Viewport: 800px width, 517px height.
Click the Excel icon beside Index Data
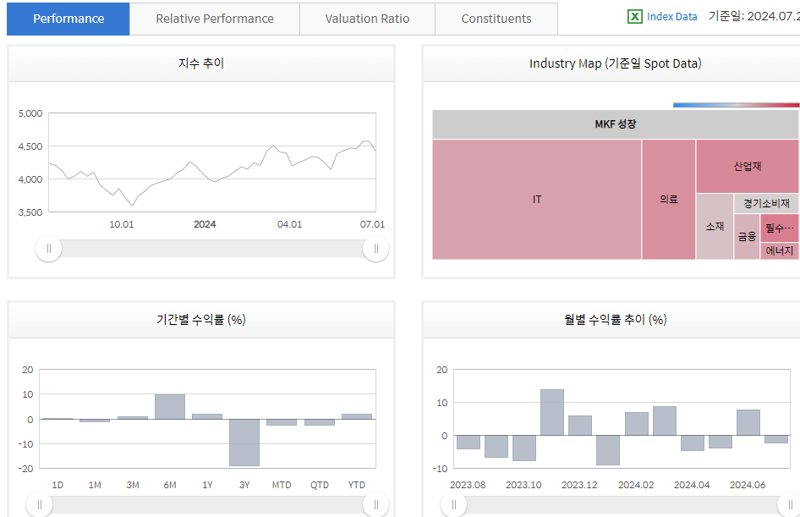634,17
